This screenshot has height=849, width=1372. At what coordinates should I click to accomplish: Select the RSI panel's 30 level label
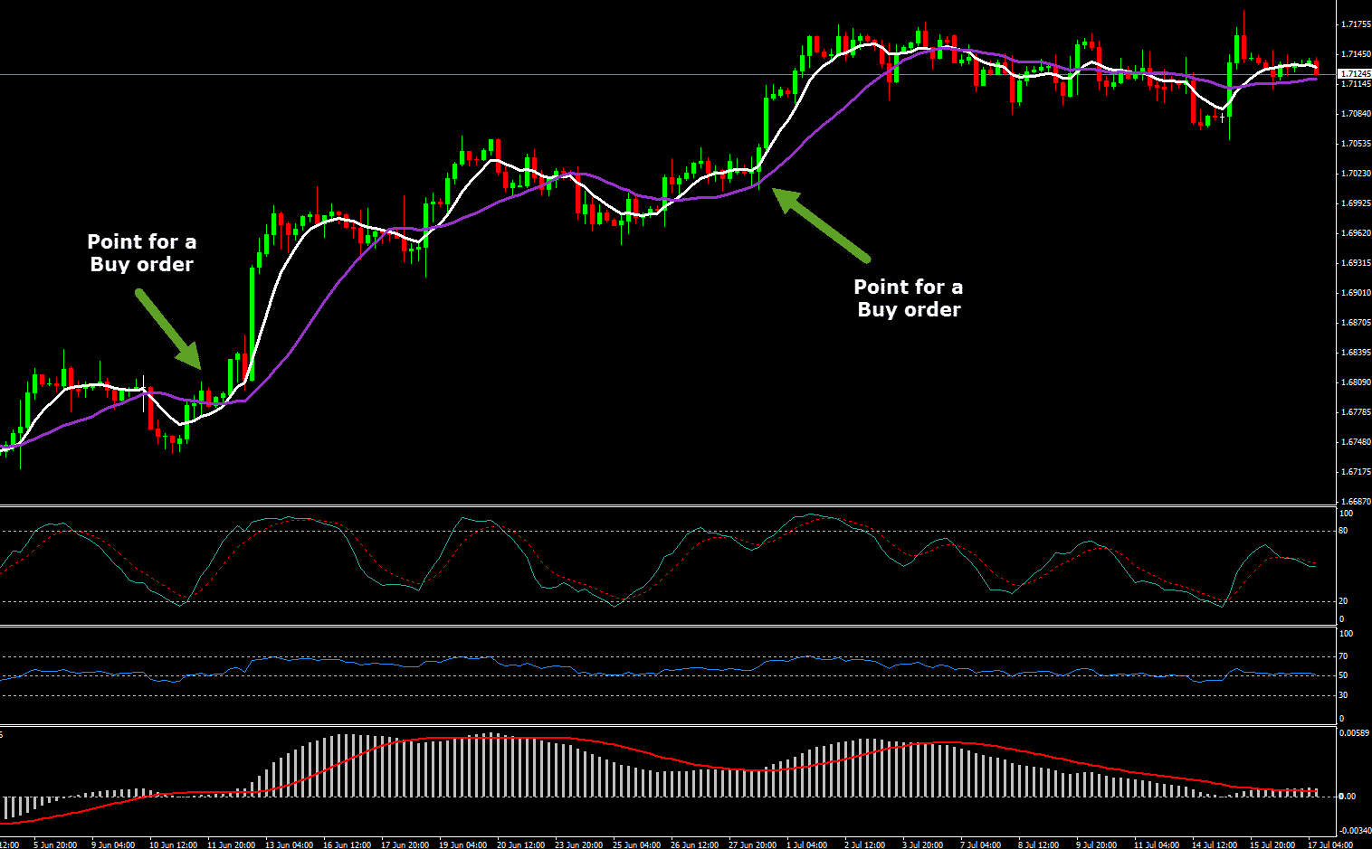point(1343,695)
